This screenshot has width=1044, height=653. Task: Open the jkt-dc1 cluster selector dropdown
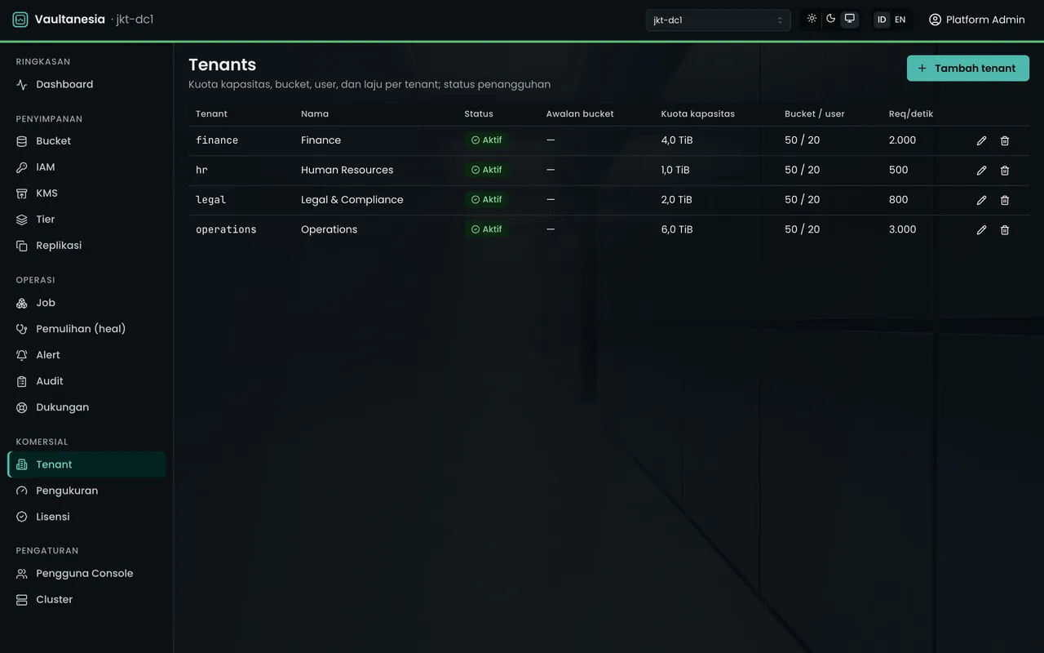(x=718, y=20)
